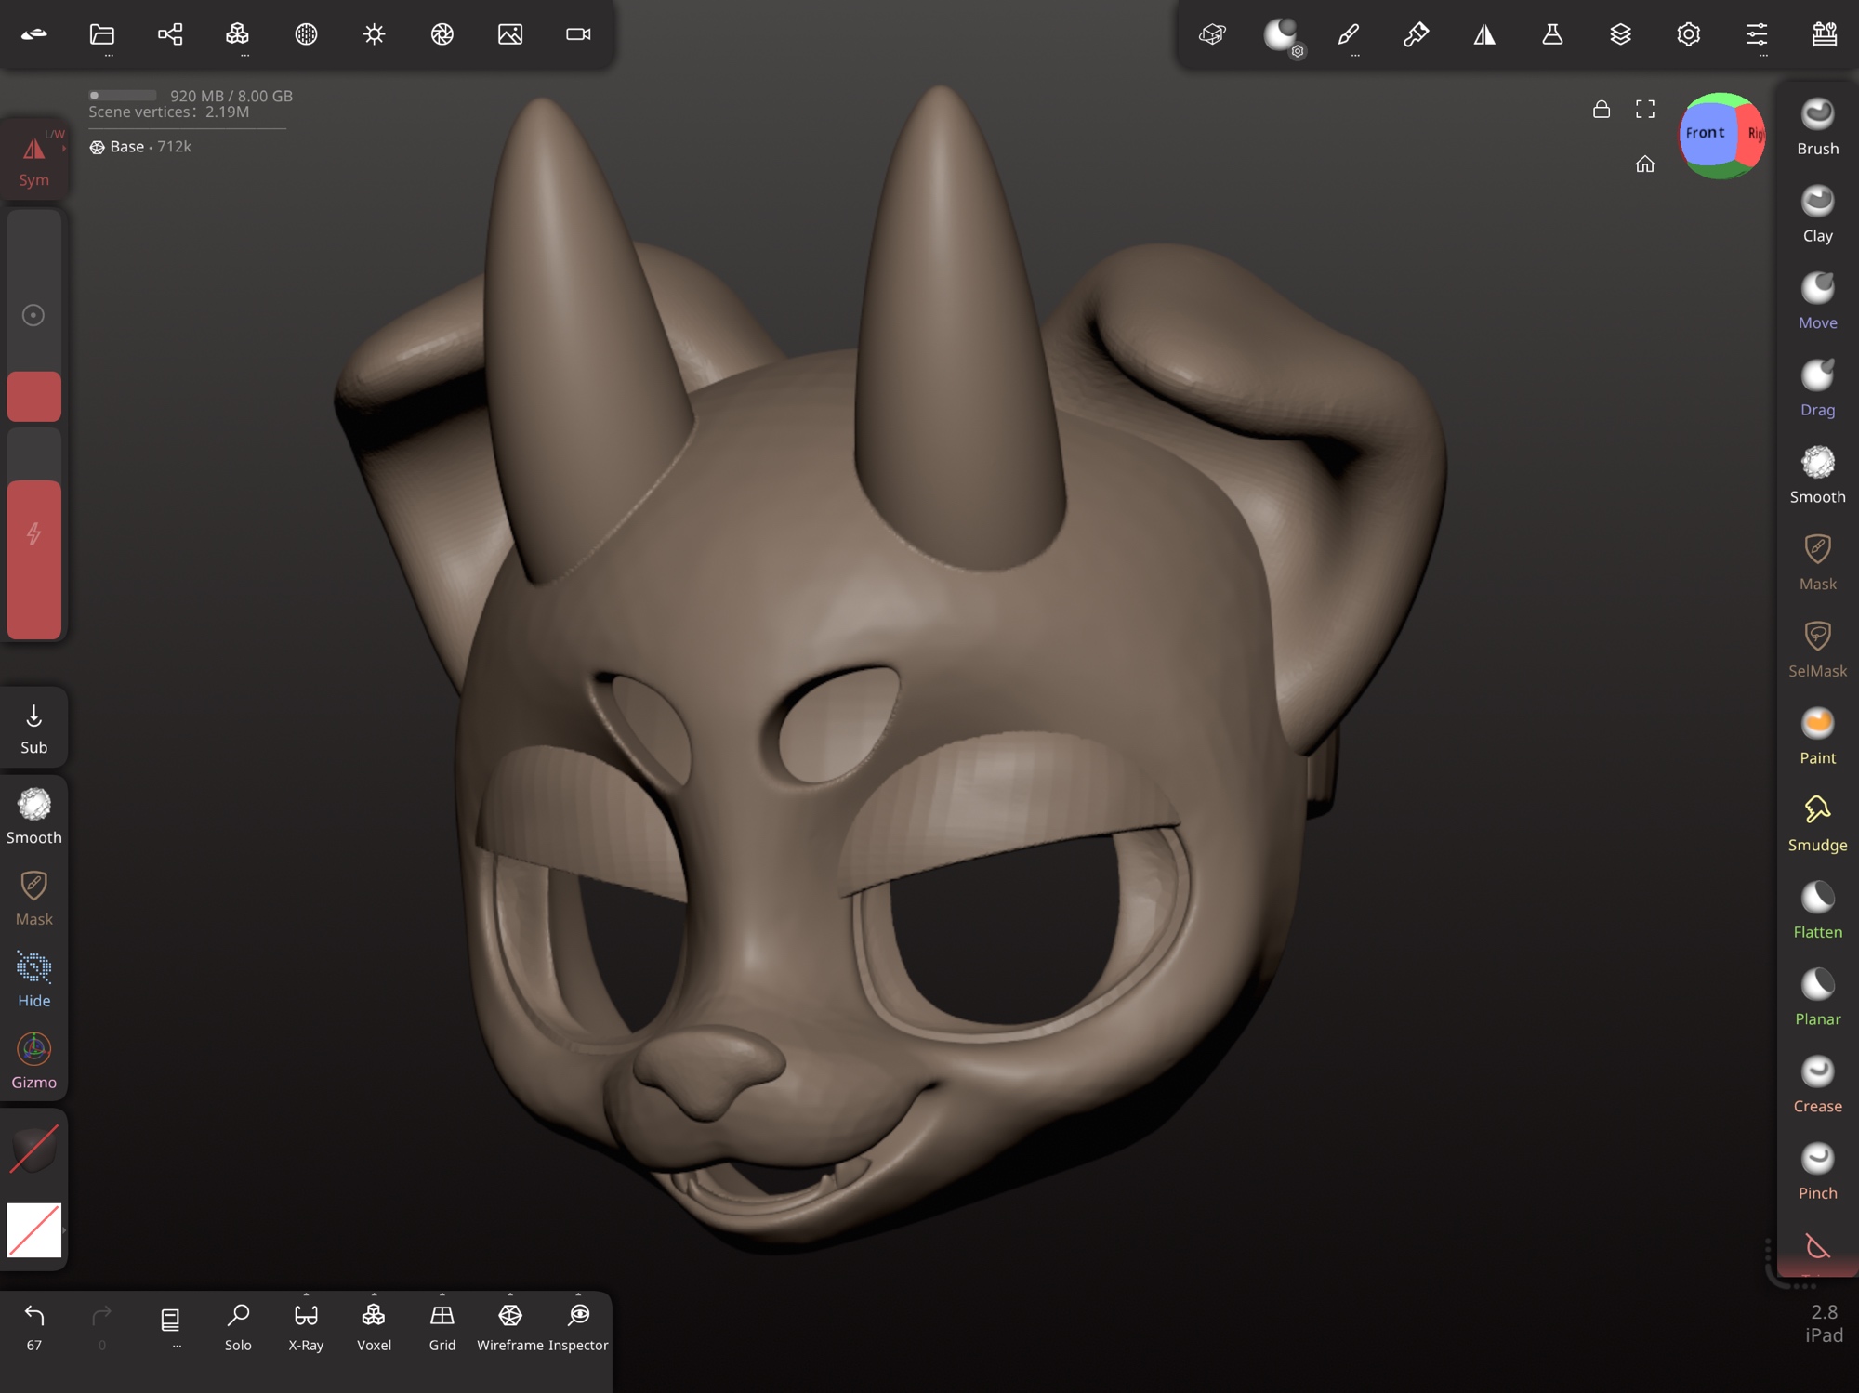This screenshot has height=1393, width=1859.
Task: Open the Settings gear menu
Action: (1688, 34)
